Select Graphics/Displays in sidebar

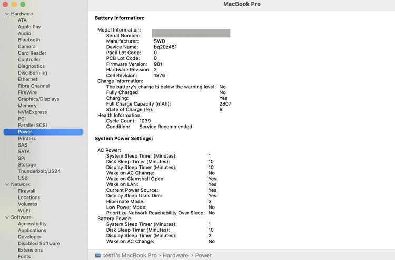click(x=38, y=99)
